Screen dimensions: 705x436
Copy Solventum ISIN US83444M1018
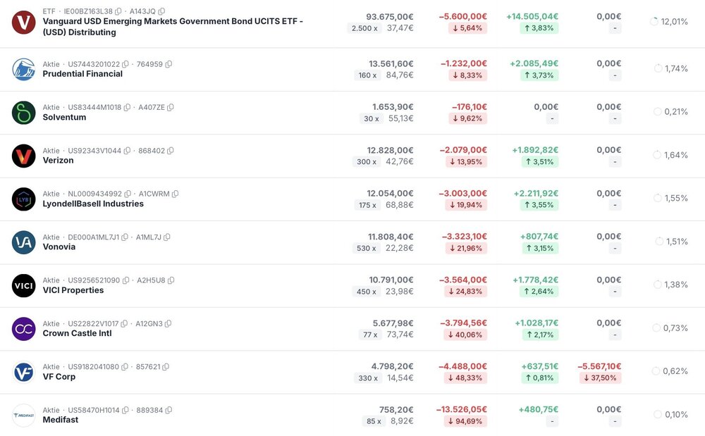click(127, 108)
